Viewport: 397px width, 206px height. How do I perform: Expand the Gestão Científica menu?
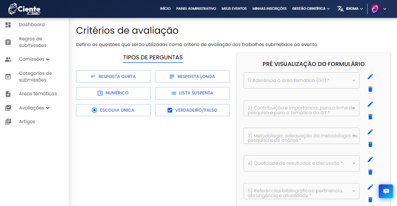311,8
